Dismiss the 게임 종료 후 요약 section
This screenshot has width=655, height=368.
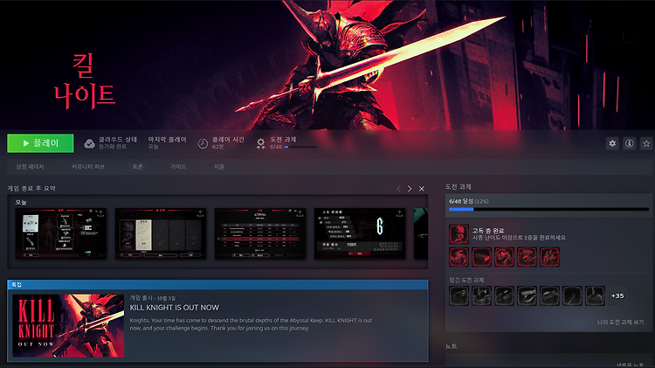pos(422,189)
